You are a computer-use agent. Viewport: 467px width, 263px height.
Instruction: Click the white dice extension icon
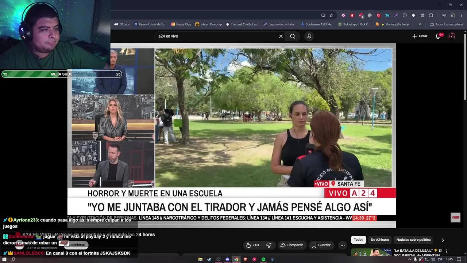(413, 15)
